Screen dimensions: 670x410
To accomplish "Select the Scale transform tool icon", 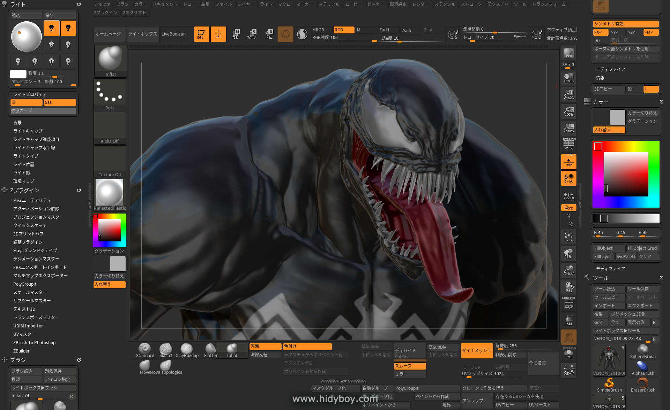I will (252, 34).
